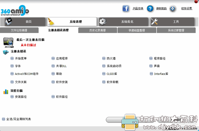Click the monitor scan icon beside 最后一次注册表扫描
The image size is (199, 131).
pyautogui.click(x=8, y=42)
